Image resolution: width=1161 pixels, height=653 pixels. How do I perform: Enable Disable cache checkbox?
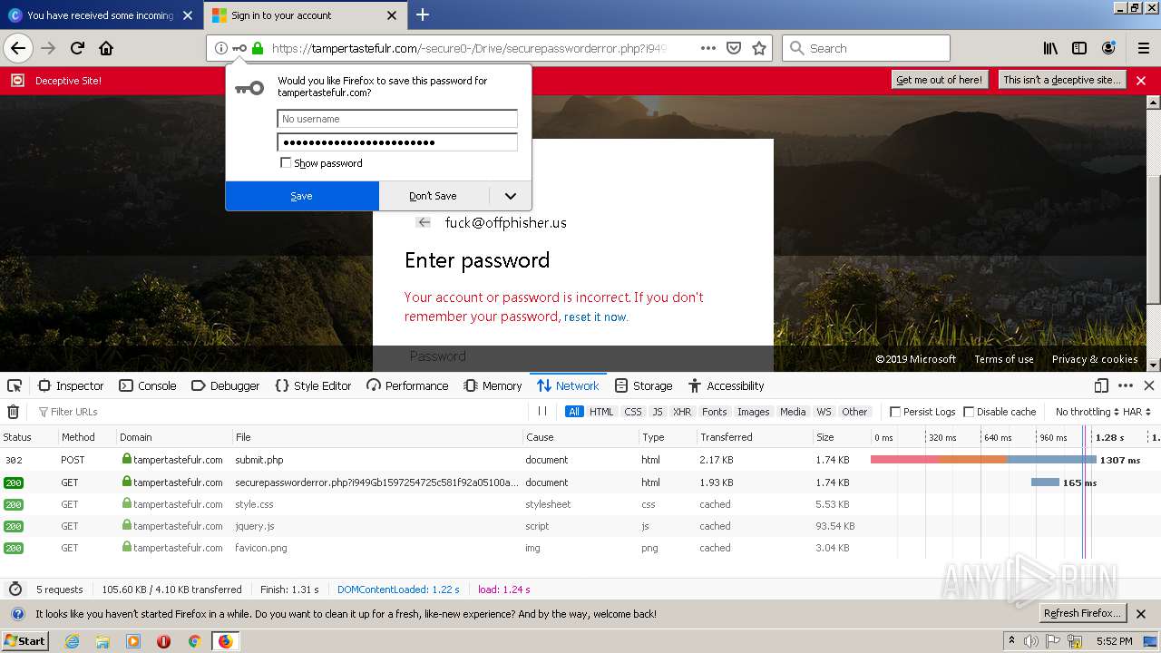click(969, 412)
